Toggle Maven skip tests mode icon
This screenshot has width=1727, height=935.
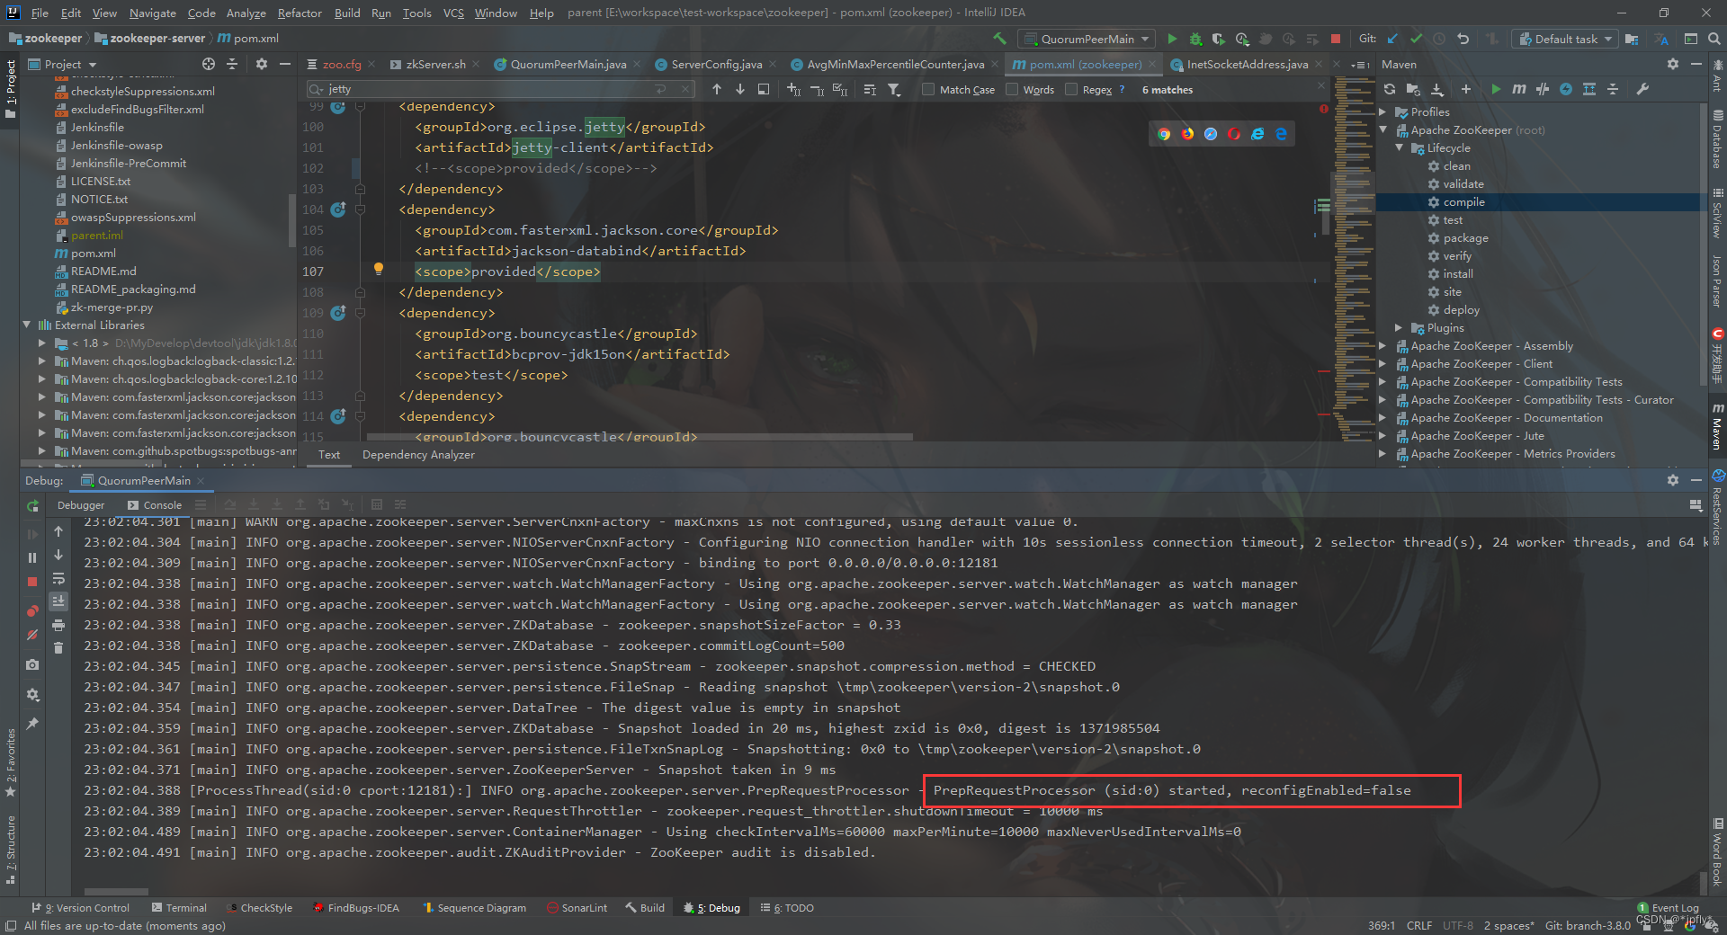click(1566, 89)
